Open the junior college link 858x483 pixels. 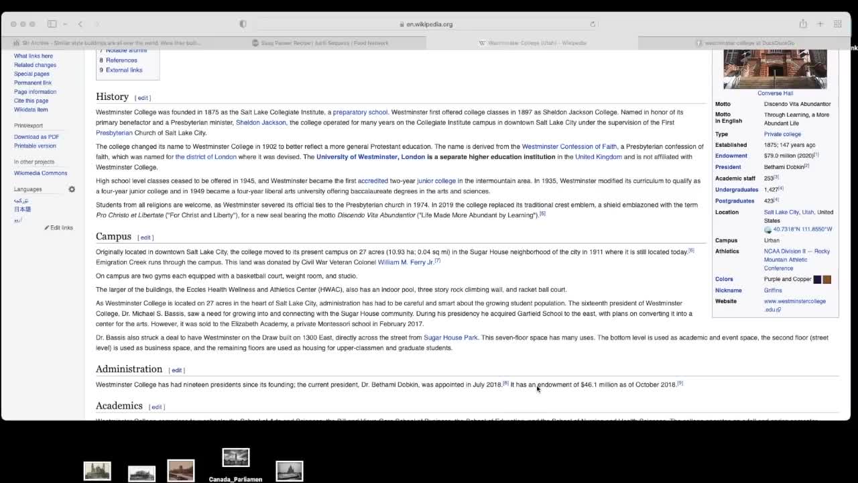[436, 180]
